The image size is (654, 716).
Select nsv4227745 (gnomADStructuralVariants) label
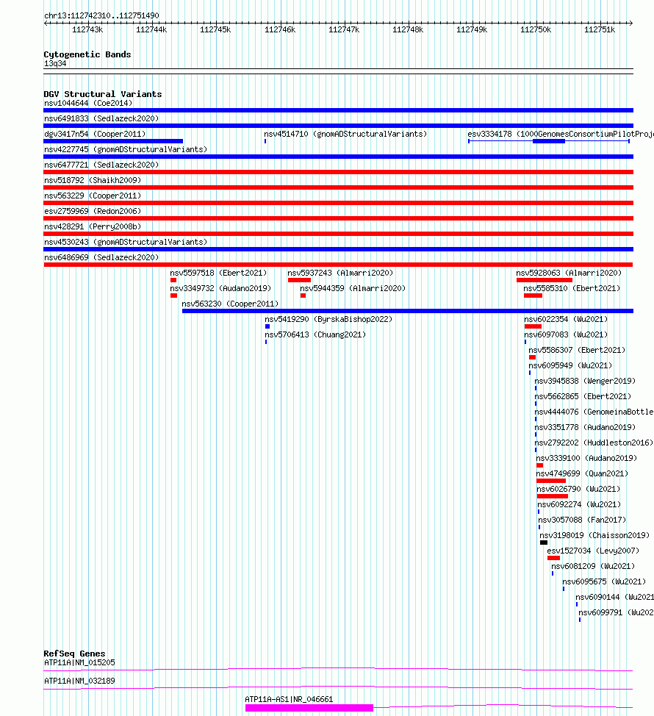pos(126,150)
